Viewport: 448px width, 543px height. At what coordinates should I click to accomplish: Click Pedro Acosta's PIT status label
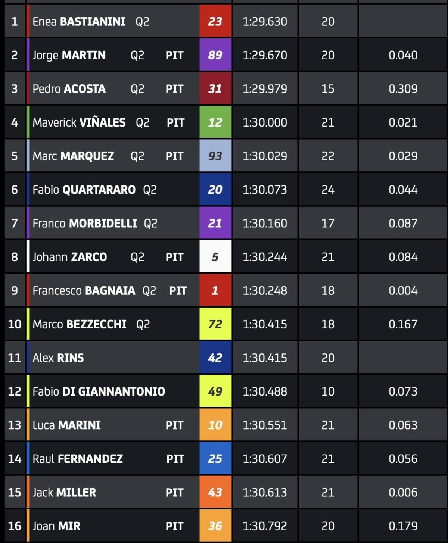tap(174, 89)
